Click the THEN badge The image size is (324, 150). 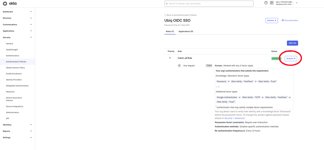coord(209,66)
